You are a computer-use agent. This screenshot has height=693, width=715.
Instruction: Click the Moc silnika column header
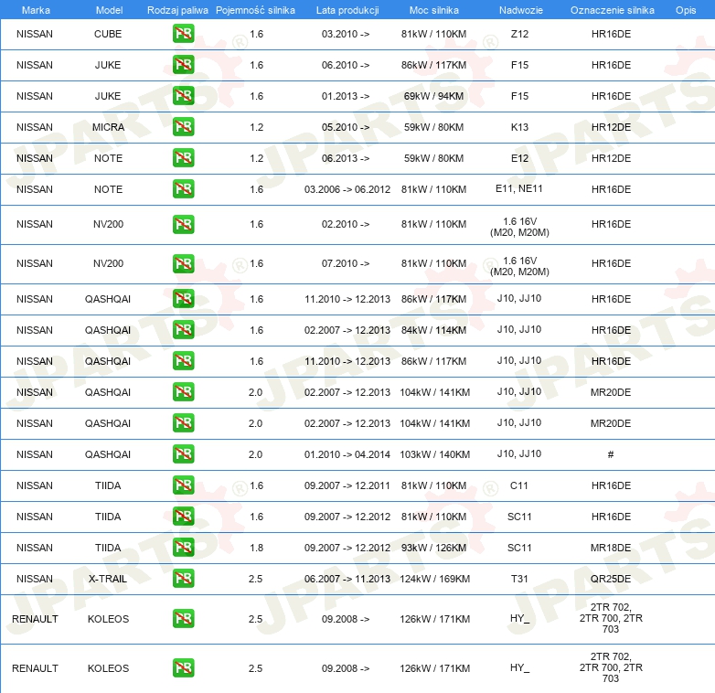433,10
